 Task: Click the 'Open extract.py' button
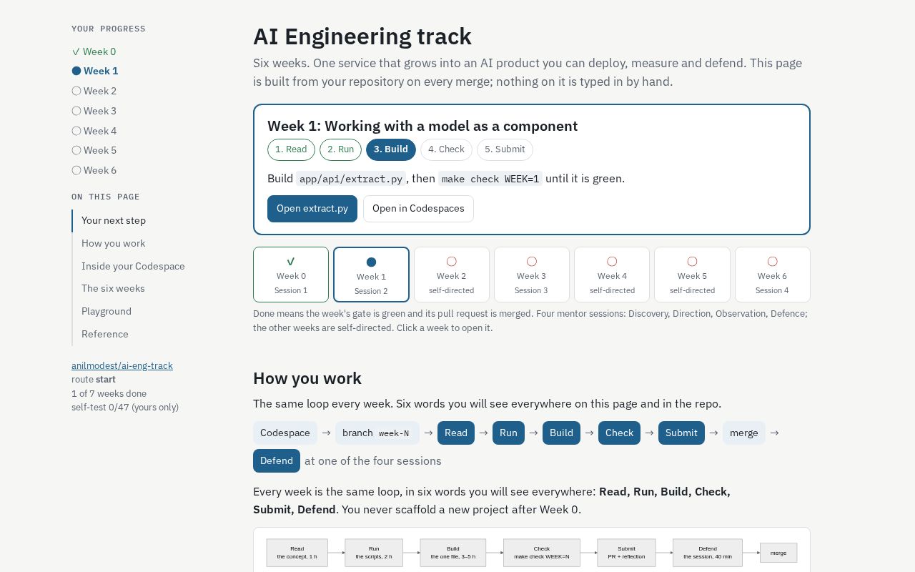coord(312,209)
